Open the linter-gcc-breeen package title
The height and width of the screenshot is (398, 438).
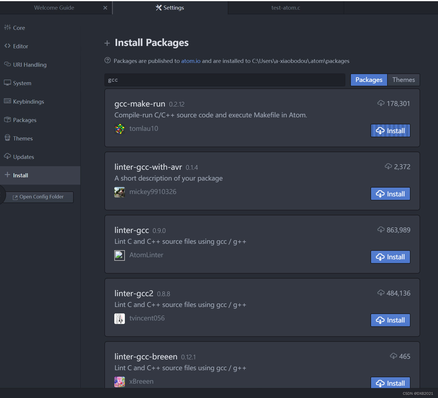coord(146,357)
